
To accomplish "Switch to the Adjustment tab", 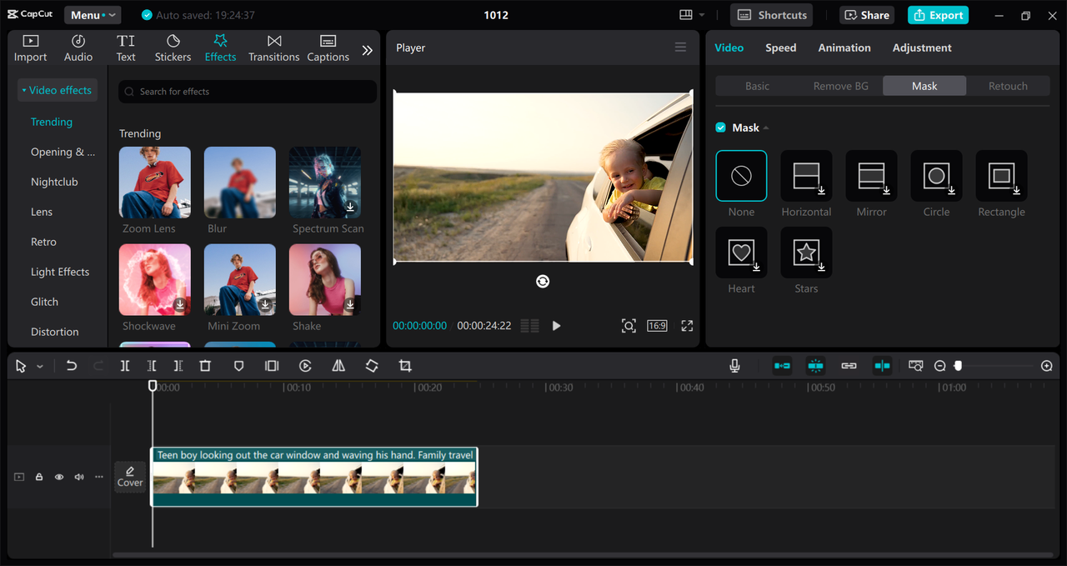I will click(922, 48).
